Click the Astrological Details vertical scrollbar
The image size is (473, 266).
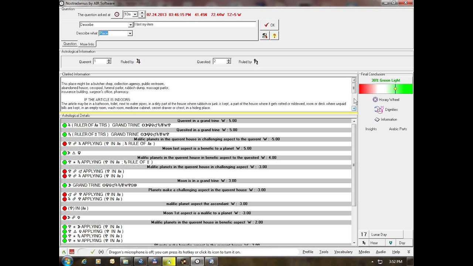click(354, 165)
